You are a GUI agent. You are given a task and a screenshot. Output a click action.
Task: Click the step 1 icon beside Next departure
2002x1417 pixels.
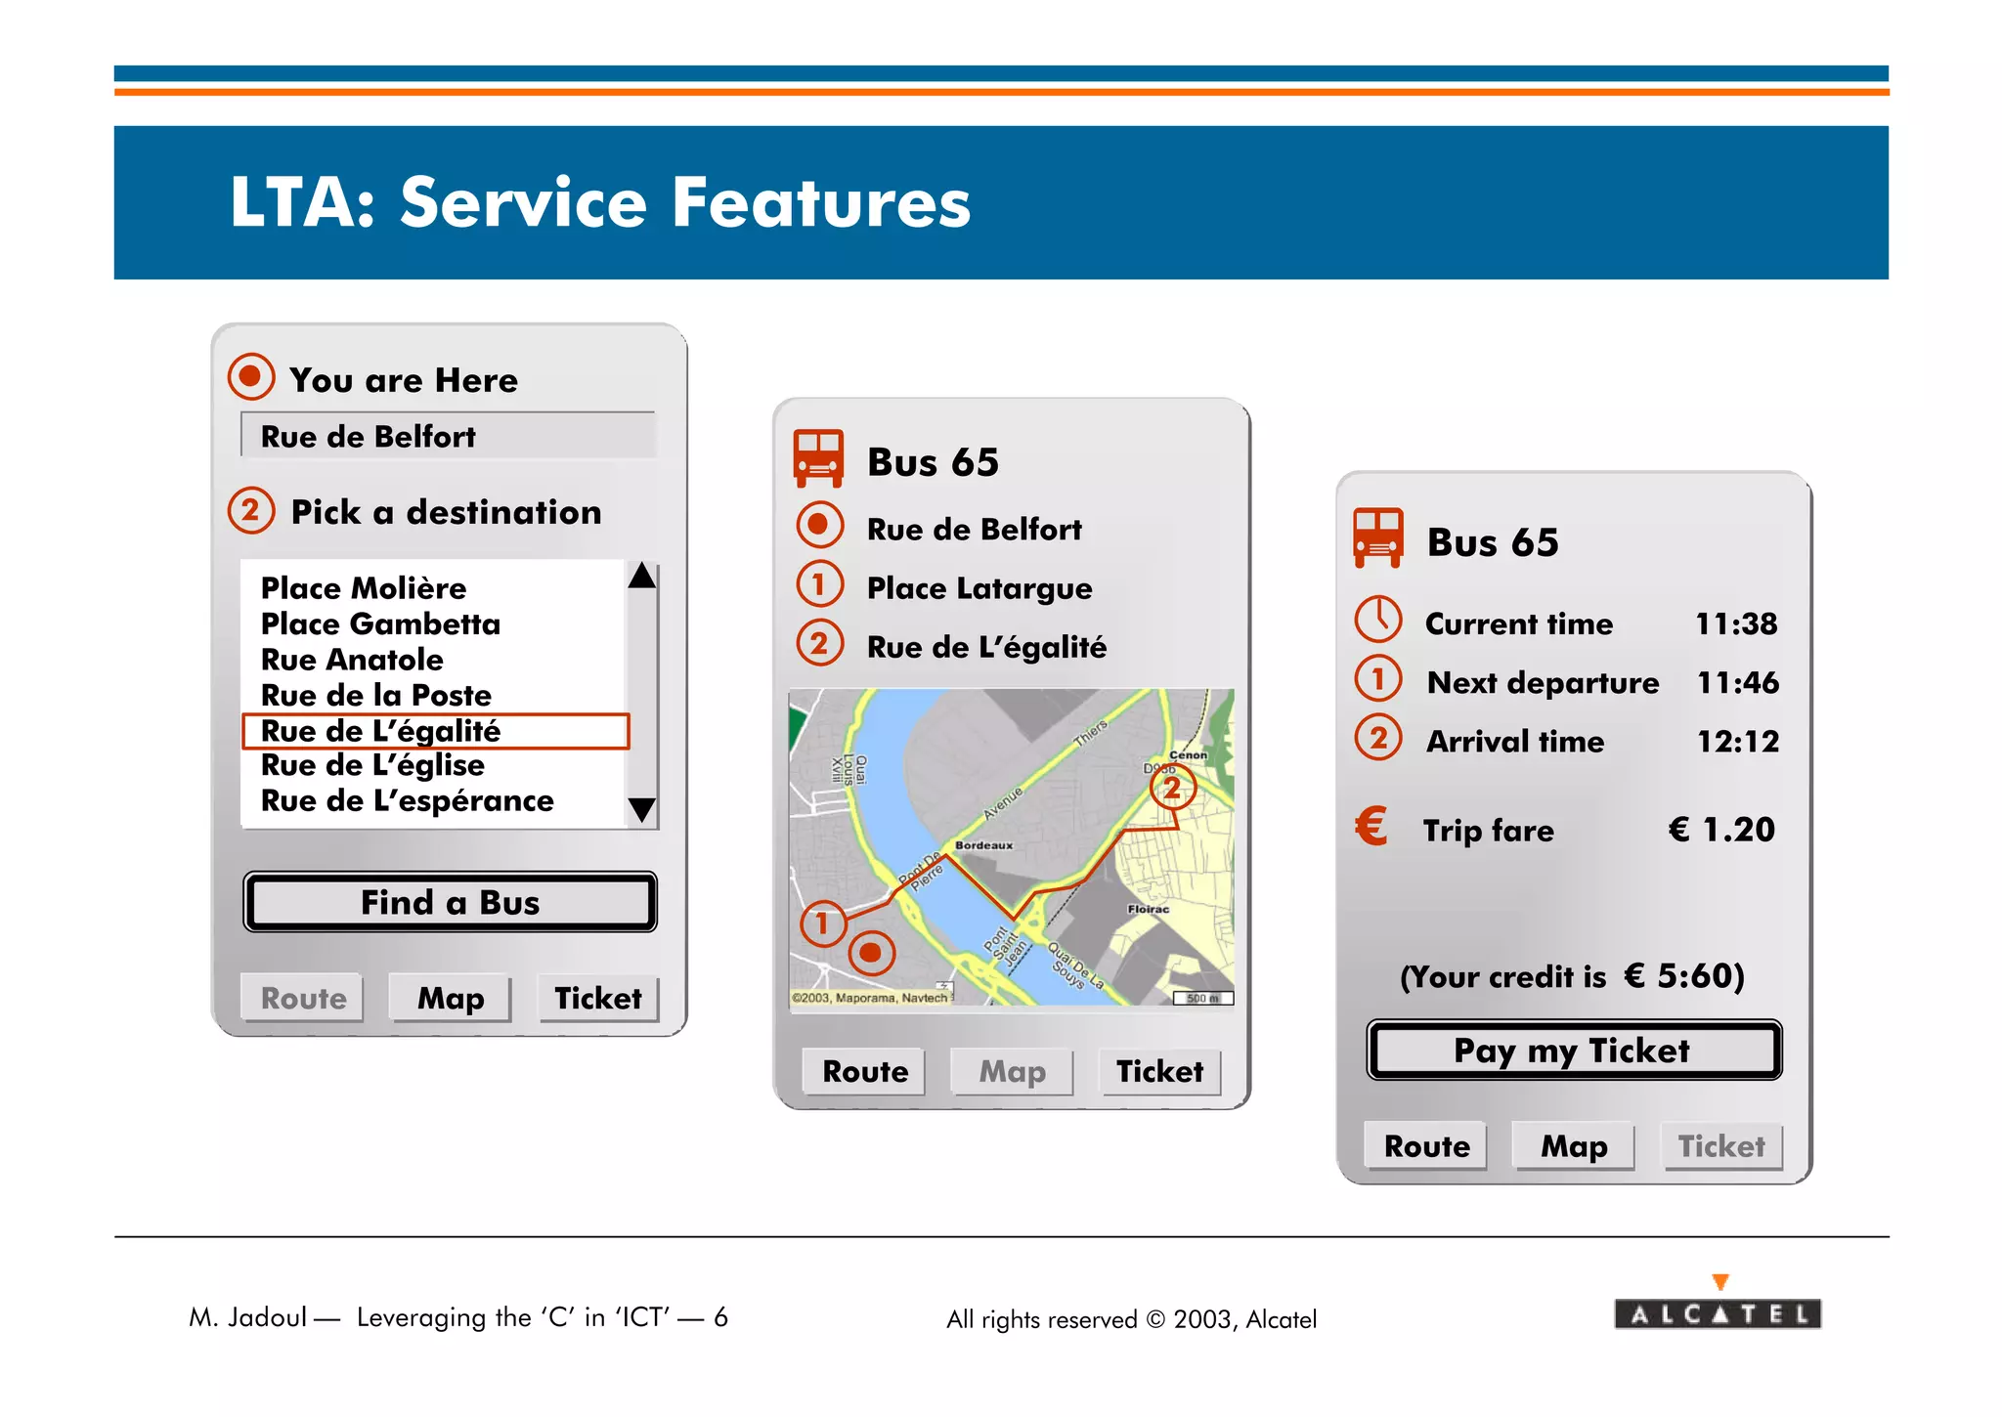click(x=1378, y=678)
